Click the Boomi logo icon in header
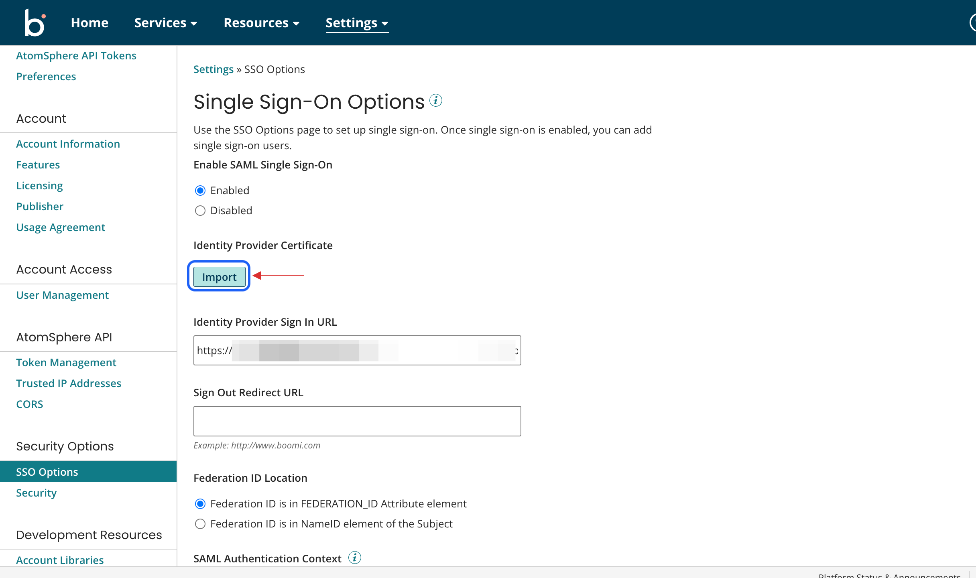The image size is (976, 578). tap(35, 21)
